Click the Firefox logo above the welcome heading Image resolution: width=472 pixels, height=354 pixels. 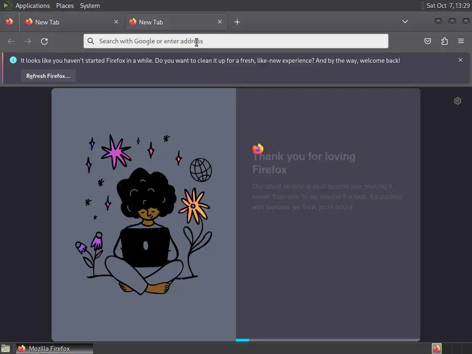258,149
